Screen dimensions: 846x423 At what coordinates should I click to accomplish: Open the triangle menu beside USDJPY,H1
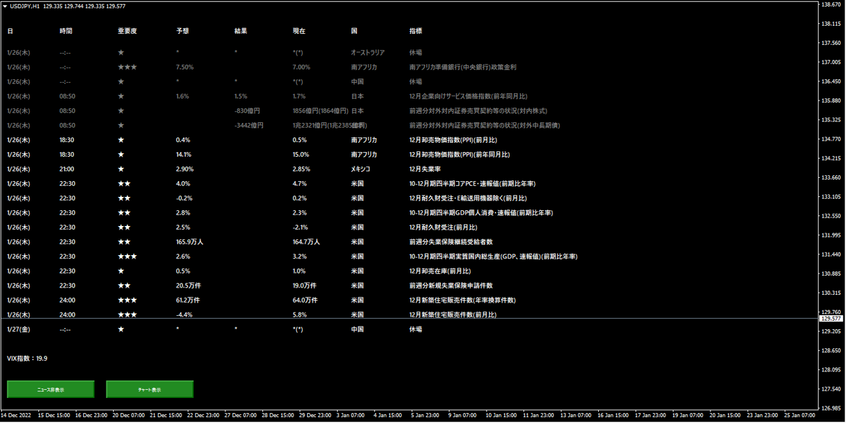(x=5, y=6)
